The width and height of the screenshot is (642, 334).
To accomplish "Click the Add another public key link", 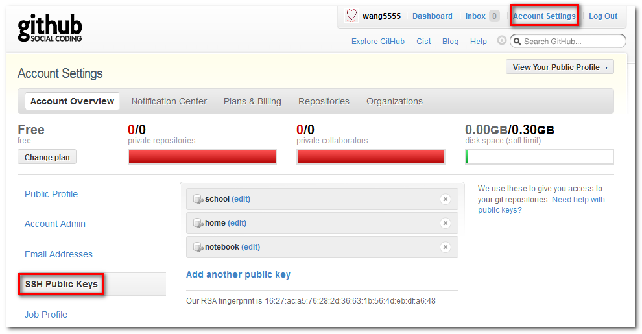I will click(x=238, y=274).
